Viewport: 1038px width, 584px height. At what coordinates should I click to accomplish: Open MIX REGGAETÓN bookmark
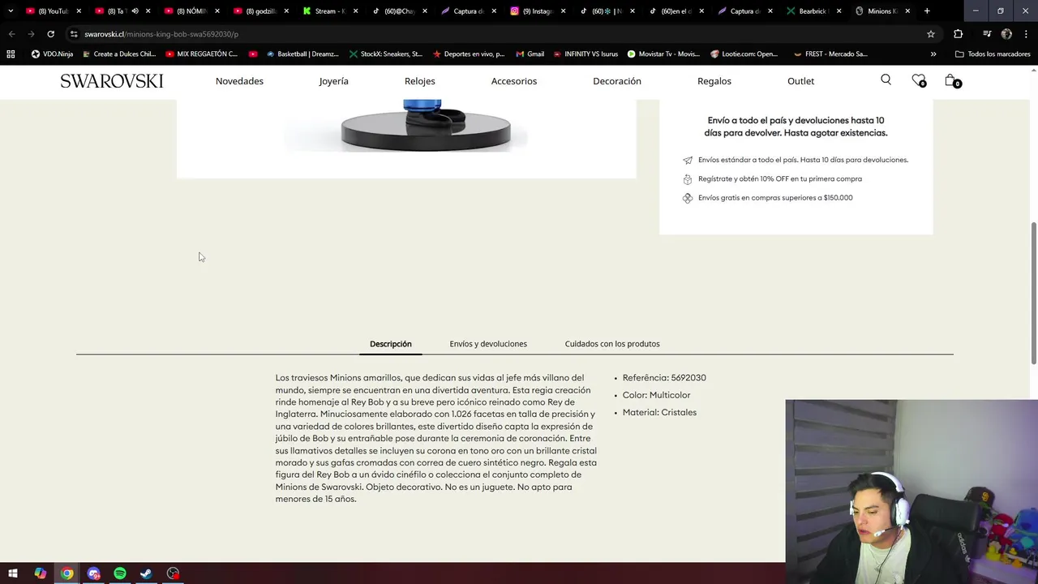click(x=201, y=54)
